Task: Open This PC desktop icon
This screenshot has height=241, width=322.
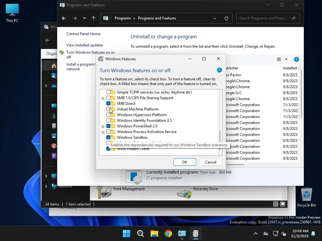Action: 12,13
